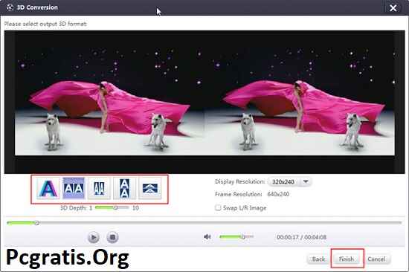Select the side-by-side full 3D format
Image resolution: width=409 pixels, height=272 pixels.
tap(74, 188)
